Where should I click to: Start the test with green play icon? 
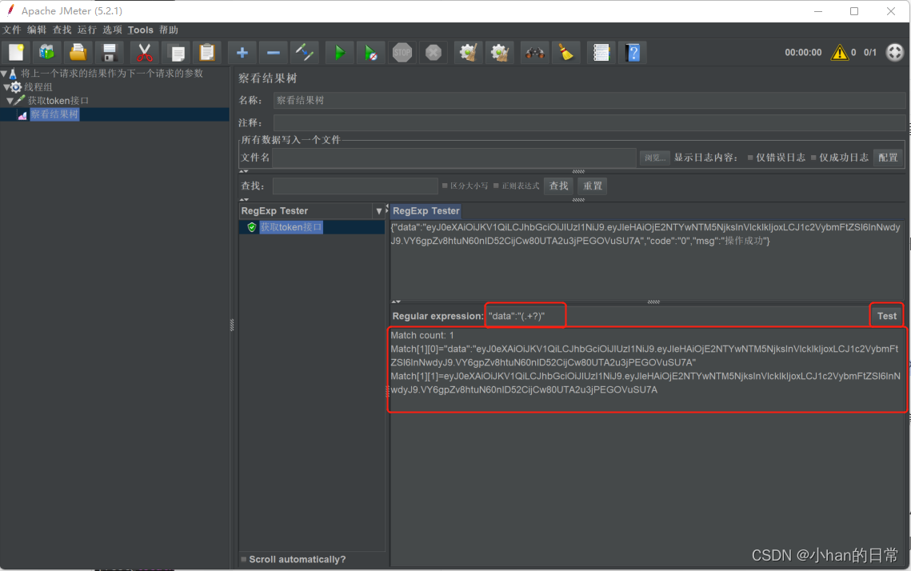point(339,52)
